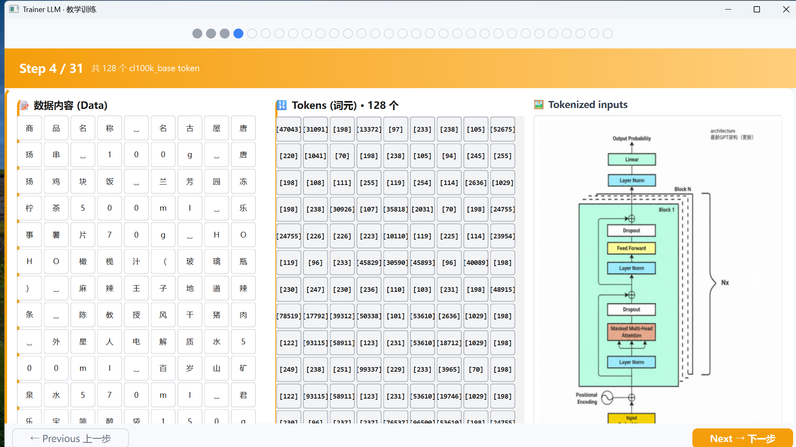The image size is (796, 447).
Task: Click the 星 character cell
Action: click(x=83, y=342)
